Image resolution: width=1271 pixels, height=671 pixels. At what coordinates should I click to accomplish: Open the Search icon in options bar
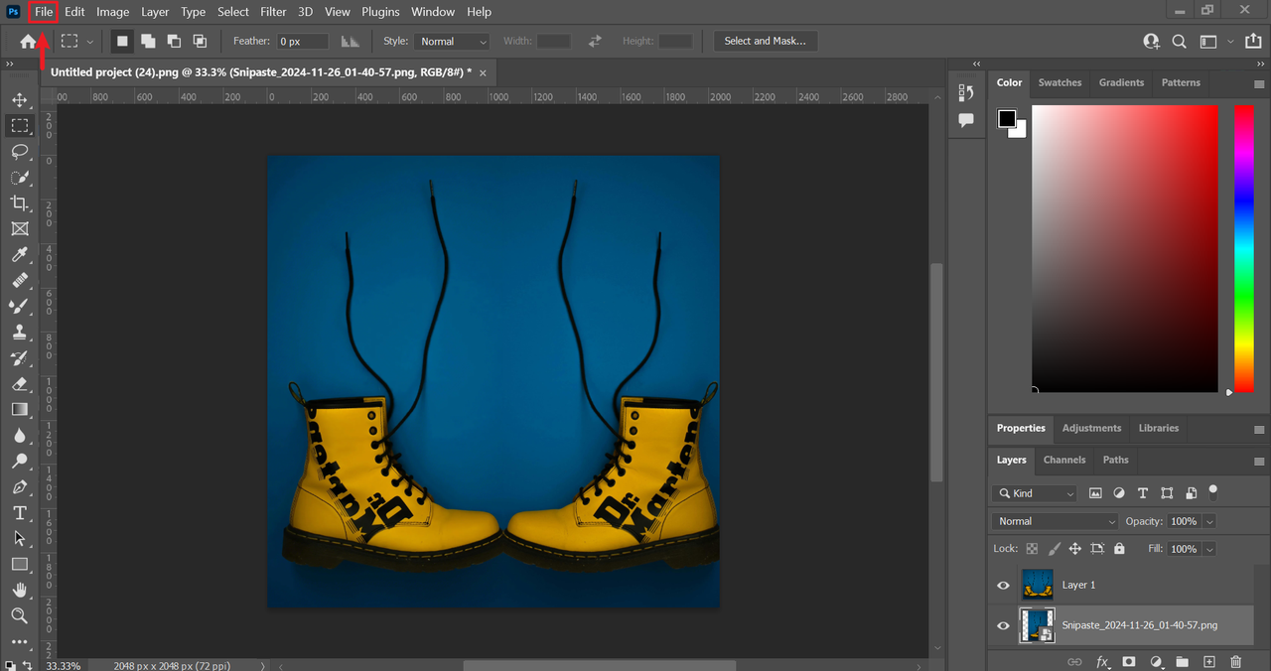pyautogui.click(x=1179, y=41)
